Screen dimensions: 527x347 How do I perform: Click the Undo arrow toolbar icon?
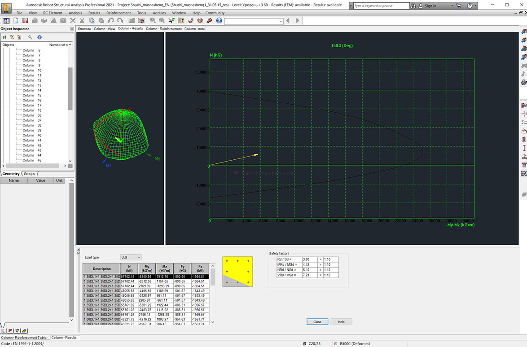click(110, 21)
